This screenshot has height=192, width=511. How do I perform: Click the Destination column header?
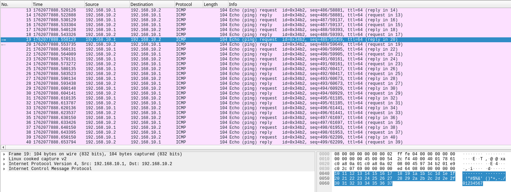tap(152, 5)
